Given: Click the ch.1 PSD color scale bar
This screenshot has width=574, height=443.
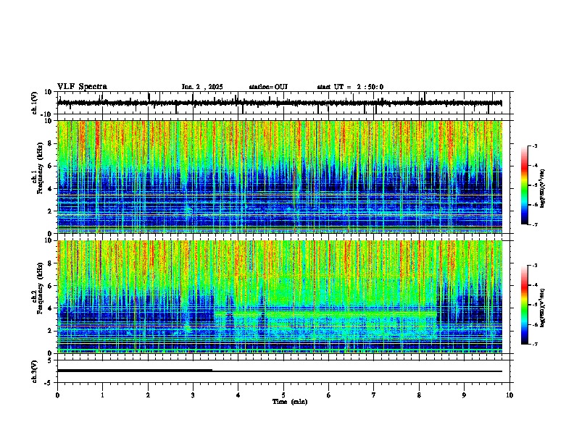Looking at the screenshot, I should [x=525, y=185].
